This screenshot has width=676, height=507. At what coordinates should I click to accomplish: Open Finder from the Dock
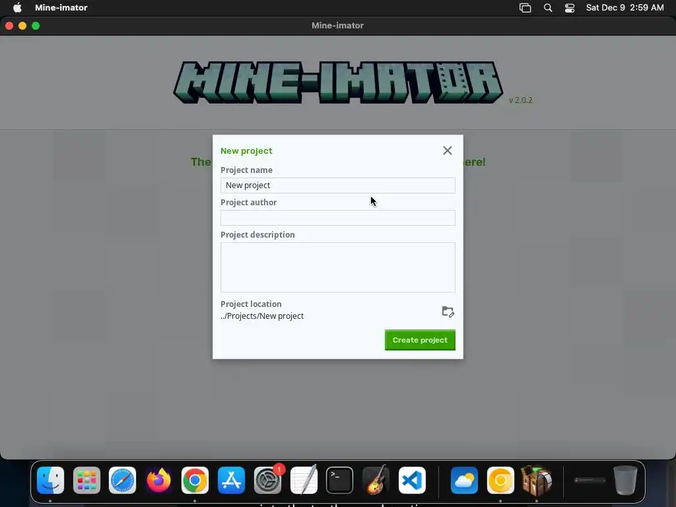coord(50,480)
